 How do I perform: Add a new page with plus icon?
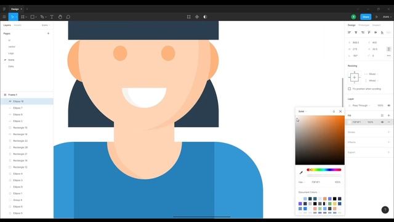pyautogui.click(x=48, y=33)
